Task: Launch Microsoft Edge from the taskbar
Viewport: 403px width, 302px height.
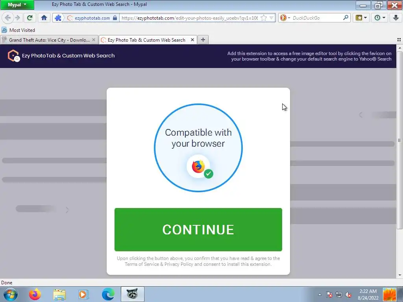Action: [x=108, y=294]
